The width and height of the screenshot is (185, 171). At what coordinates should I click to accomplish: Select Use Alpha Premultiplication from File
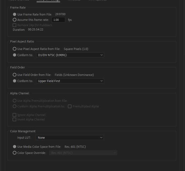[x=15, y=101]
